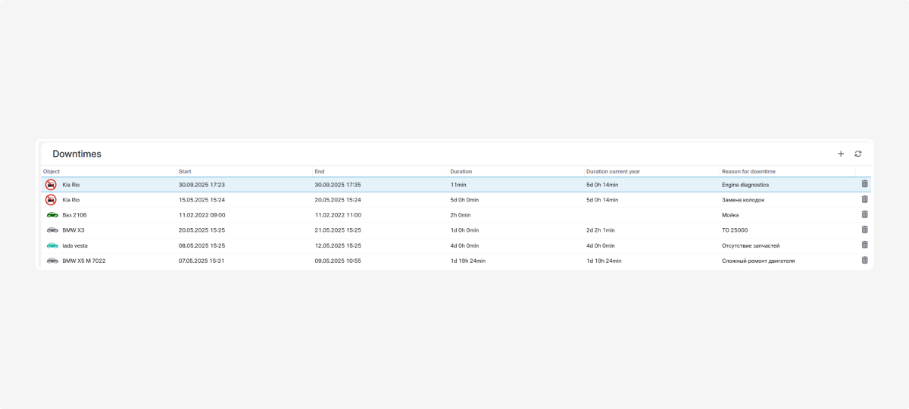Image resolution: width=909 pixels, height=409 pixels.
Task: Sort table by End column header
Action: click(x=320, y=171)
